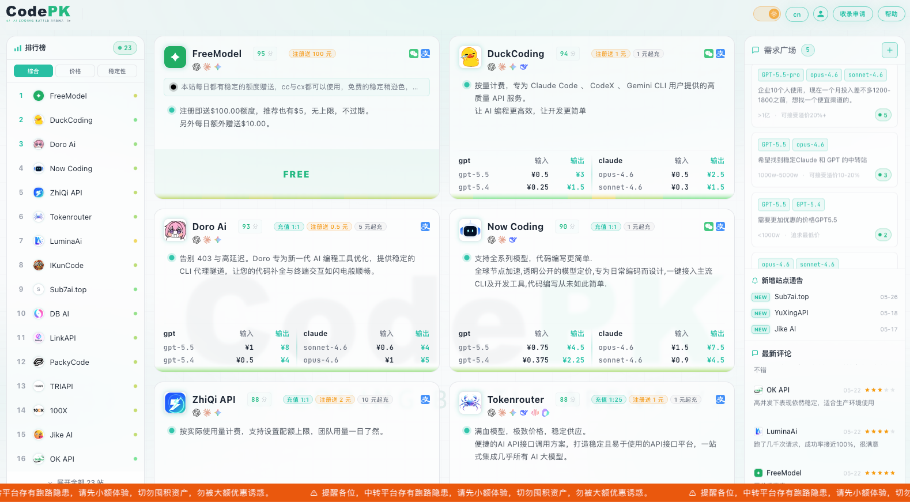
Task: Click Claude model icon under DuckCoding name
Action: pyautogui.click(x=502, y=67)
